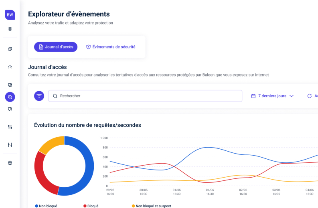This screenshot has height=208, width=318.
Task: Expand the 7 derniers jours dropdown
Action: [272, 96]
